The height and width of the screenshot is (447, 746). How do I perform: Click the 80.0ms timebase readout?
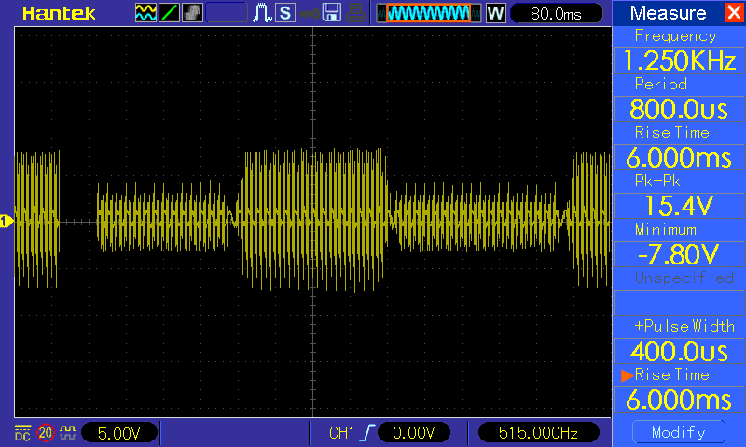[556, 13]
